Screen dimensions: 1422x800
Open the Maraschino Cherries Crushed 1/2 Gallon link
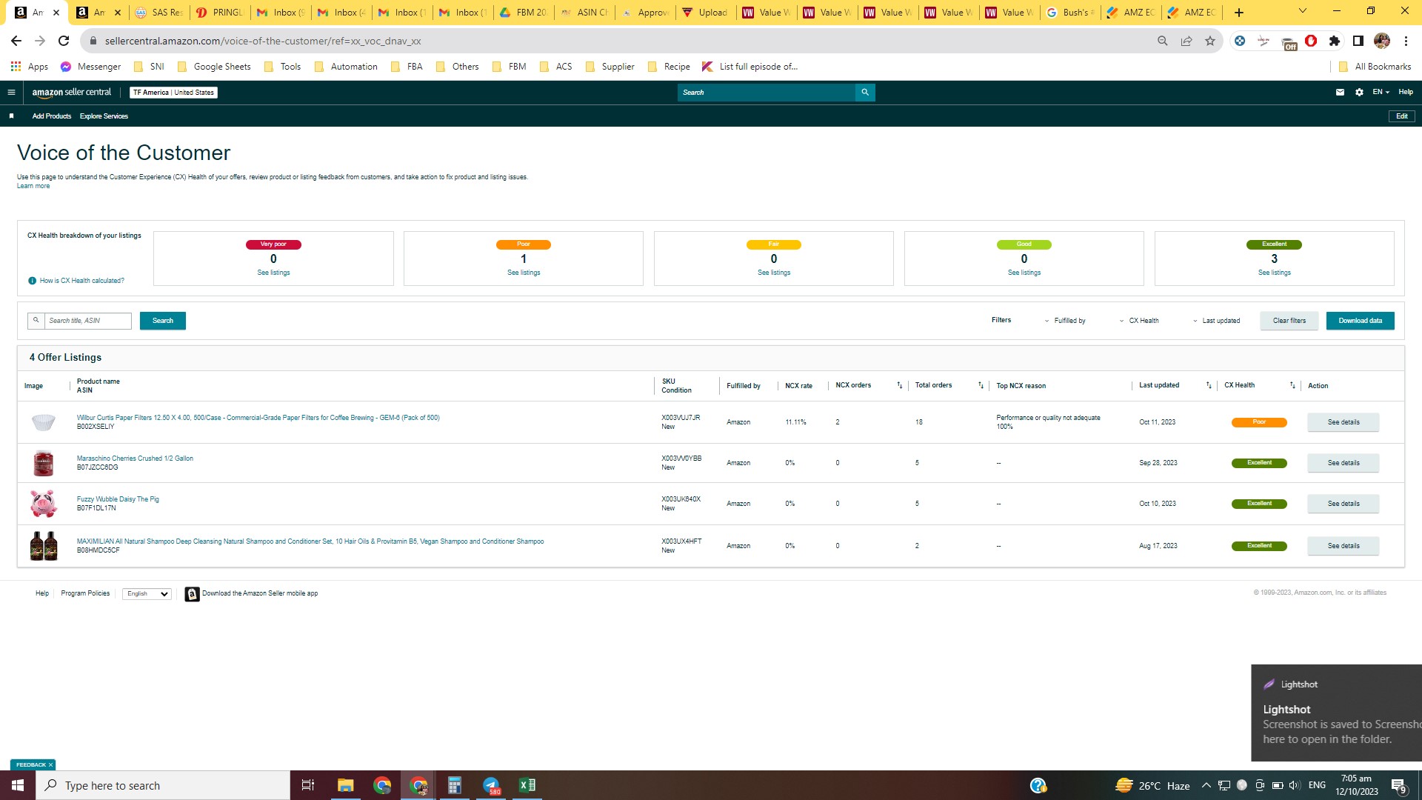pos(135,459)
